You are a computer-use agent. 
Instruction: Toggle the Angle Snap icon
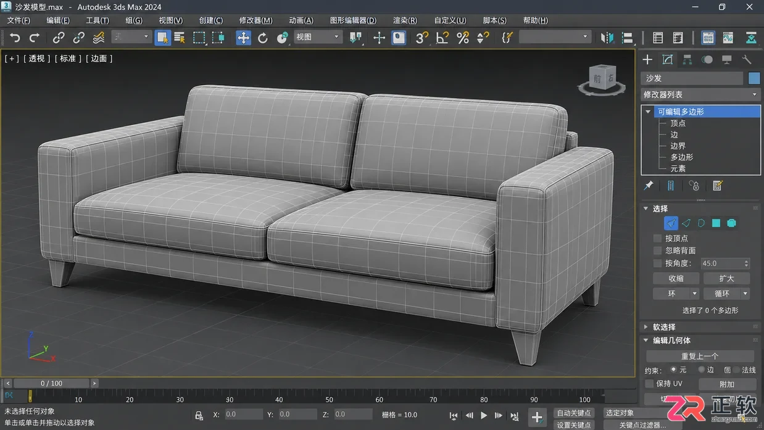click(442, 38)
